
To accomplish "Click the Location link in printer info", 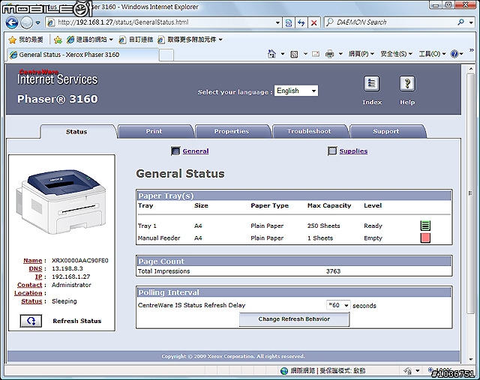I will (28, 293).
